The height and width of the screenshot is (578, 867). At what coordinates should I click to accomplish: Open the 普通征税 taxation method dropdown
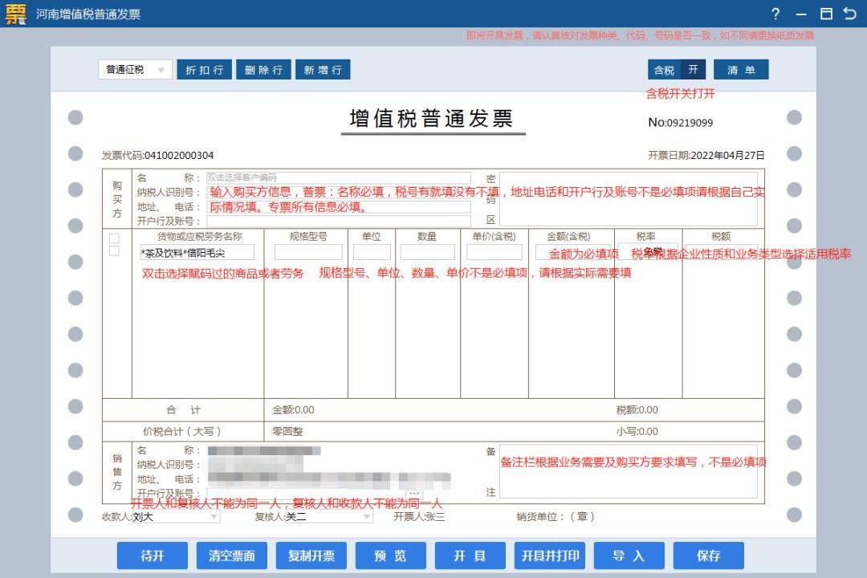[x=134, y=70]
